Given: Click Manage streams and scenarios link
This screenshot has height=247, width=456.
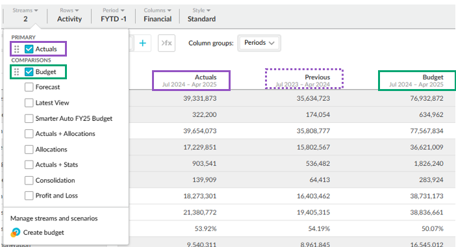Looking at the screenshot, I should (x=54, y=218).
